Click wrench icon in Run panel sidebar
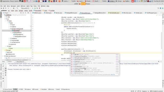Viewport: 164px width, 92px height. click(x=3, y=66)
